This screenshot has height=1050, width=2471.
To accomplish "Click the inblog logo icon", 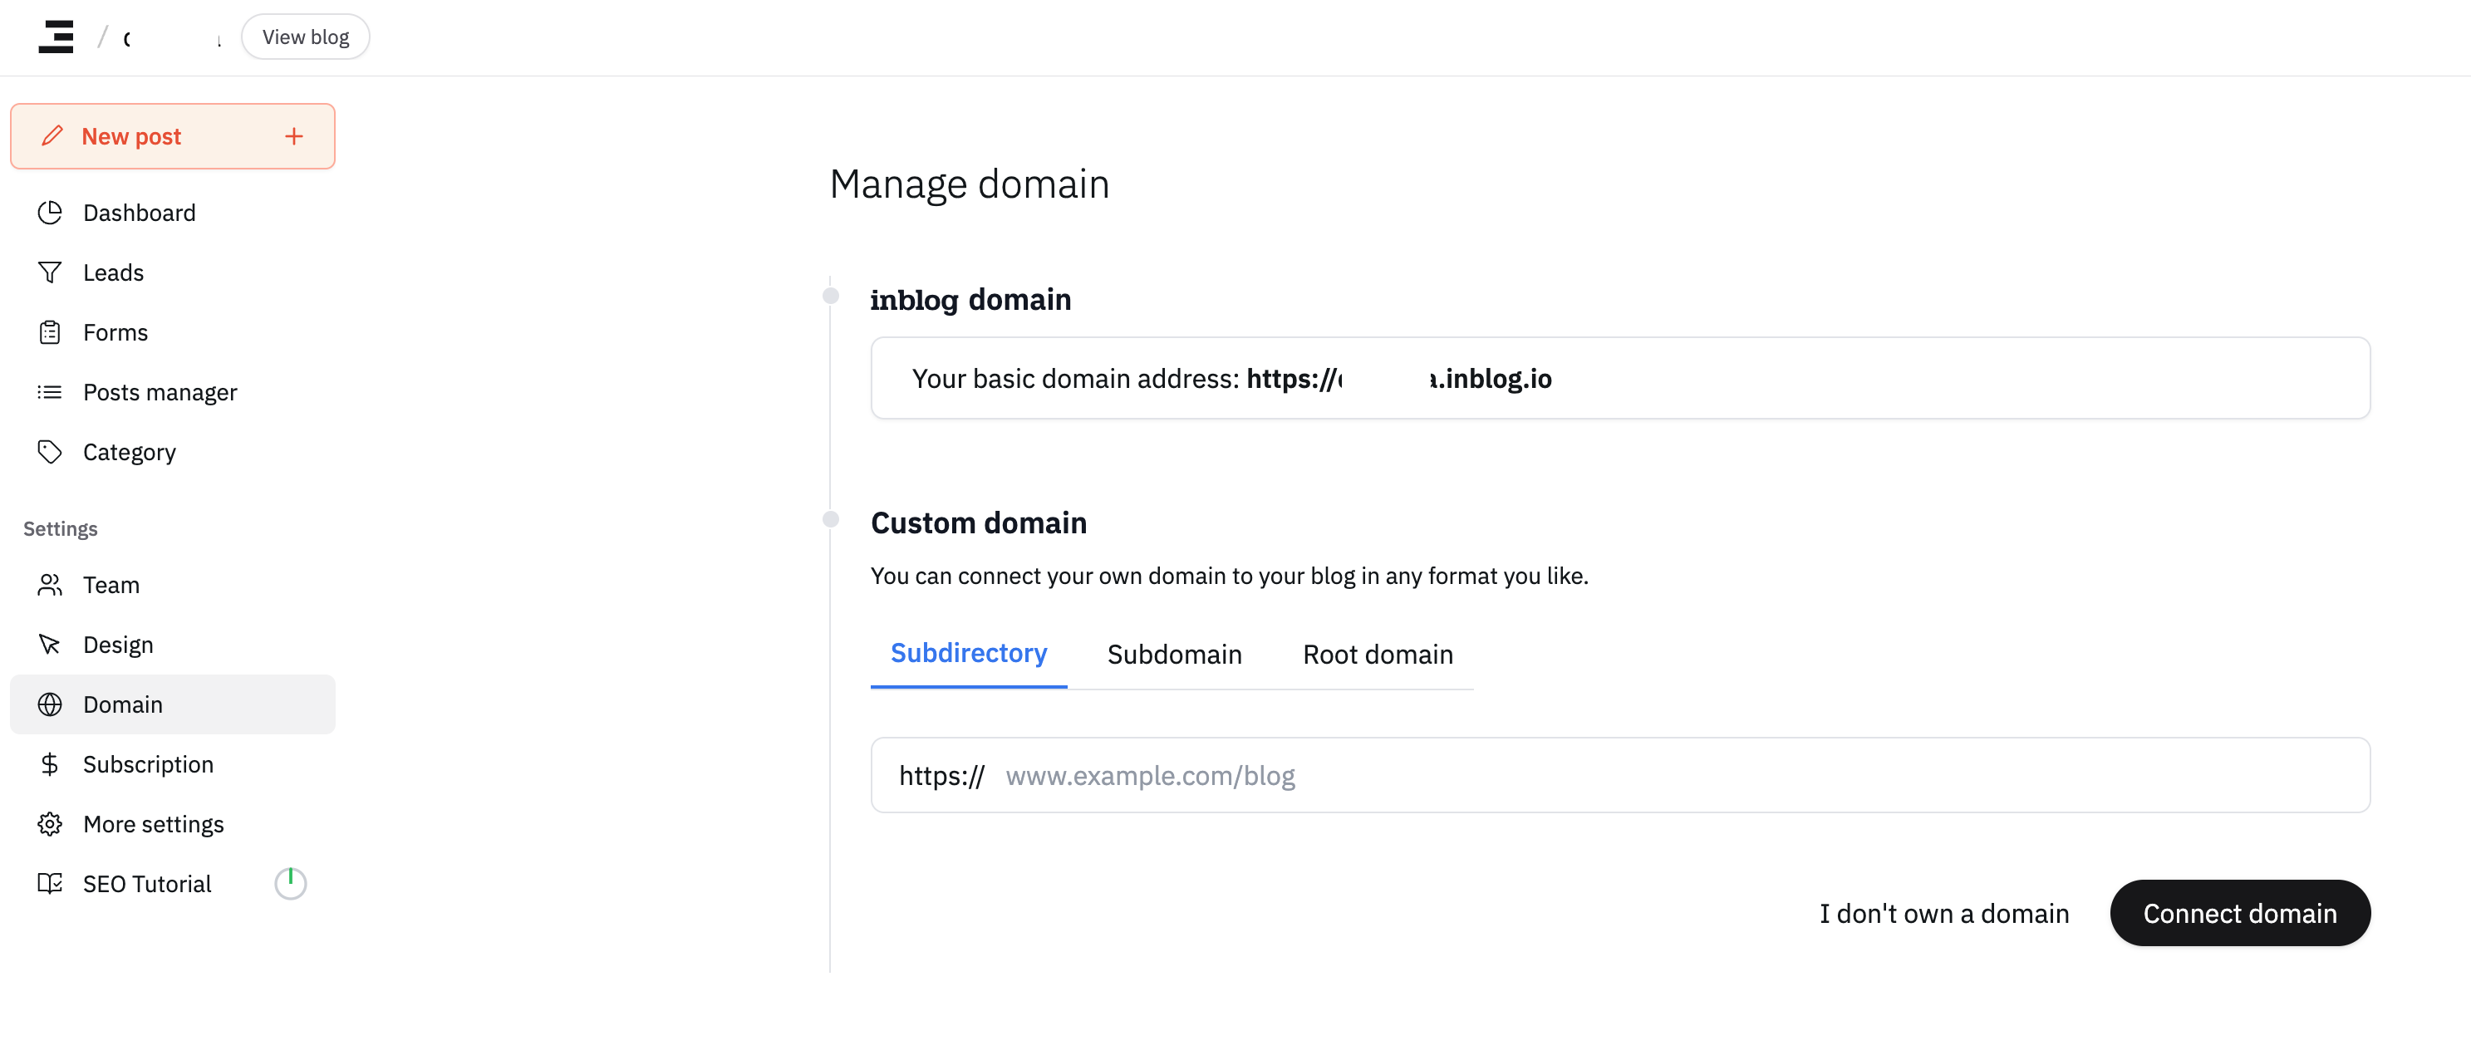I will tap(56, 37).
